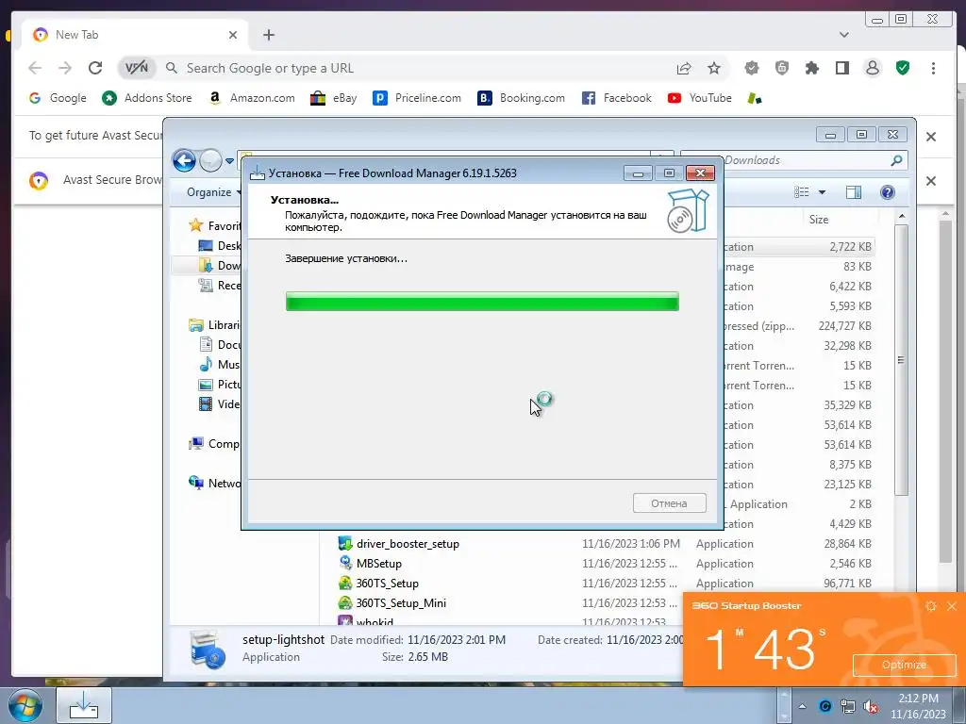Click the change view icon in Explorer
This screenshot has width=966, height=724.
click(x=802, y=192)
